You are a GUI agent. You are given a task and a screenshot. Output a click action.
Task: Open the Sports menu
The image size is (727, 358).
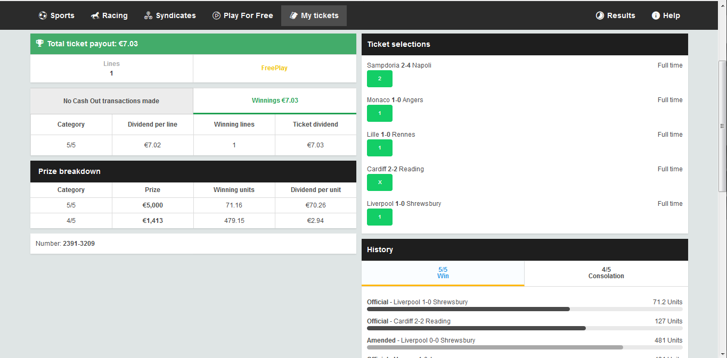pyautogui.click(x=56, y=15)
